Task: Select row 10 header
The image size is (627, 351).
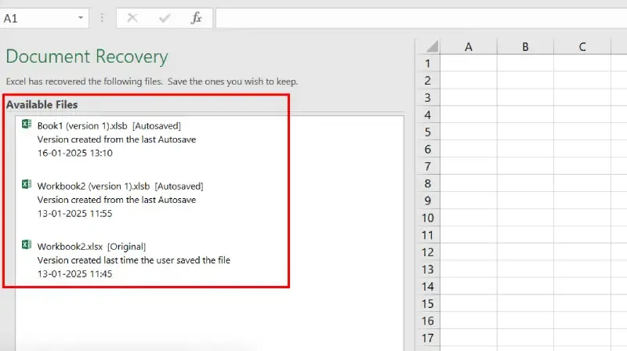Action: point(427,219)
